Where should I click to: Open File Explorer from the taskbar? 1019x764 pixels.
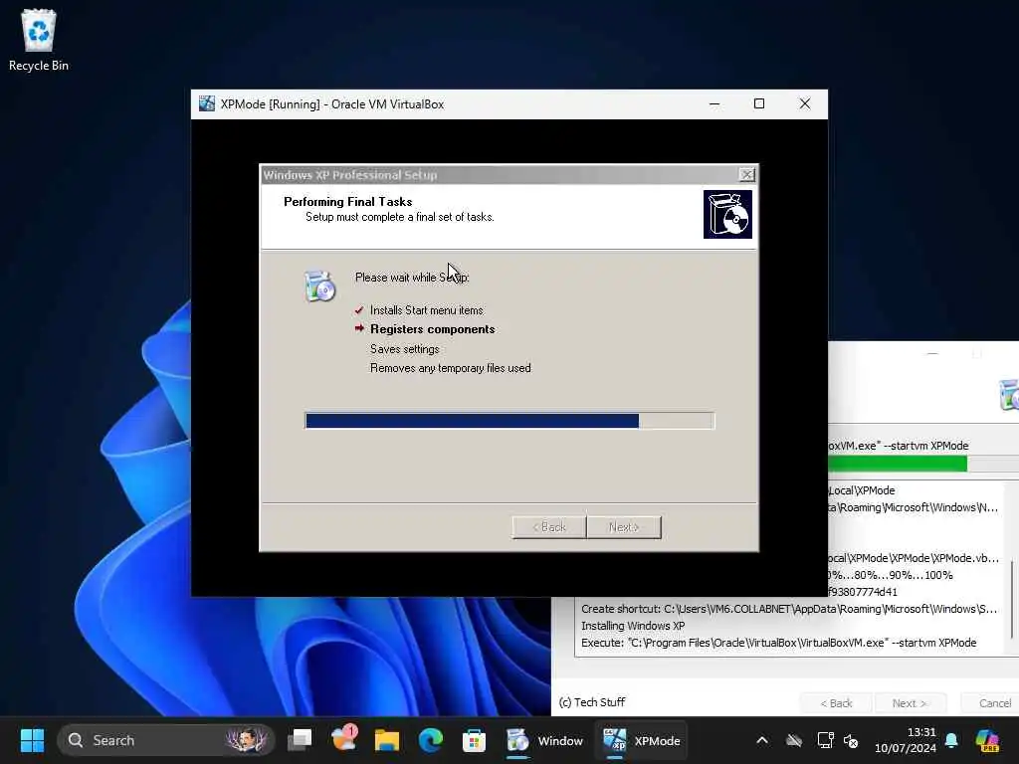click(387, 740)
